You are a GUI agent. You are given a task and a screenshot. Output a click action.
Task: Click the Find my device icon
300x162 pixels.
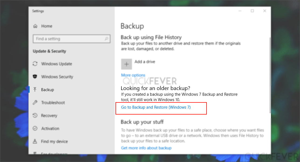click(35, 141)
